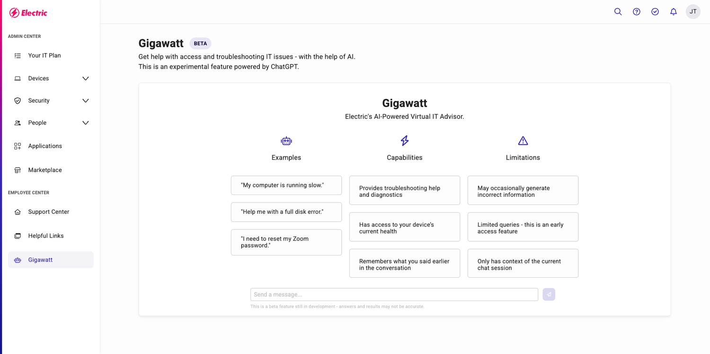710x354 pixels.
Task: Open the JT avatar menu
Action: (693, 11)
